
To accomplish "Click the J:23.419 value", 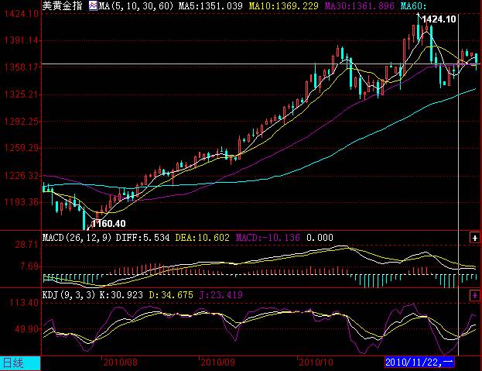I will (221, 295).
